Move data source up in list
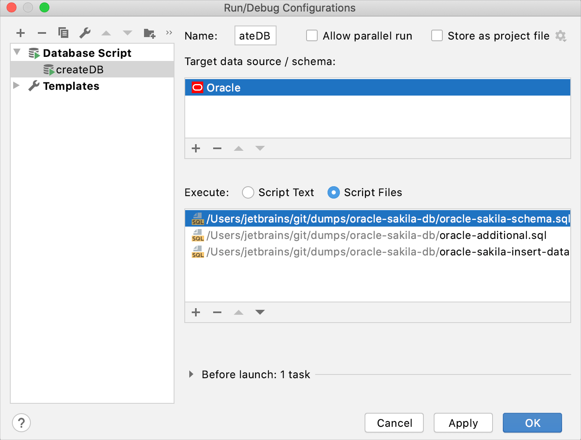 tap(239, 148)
